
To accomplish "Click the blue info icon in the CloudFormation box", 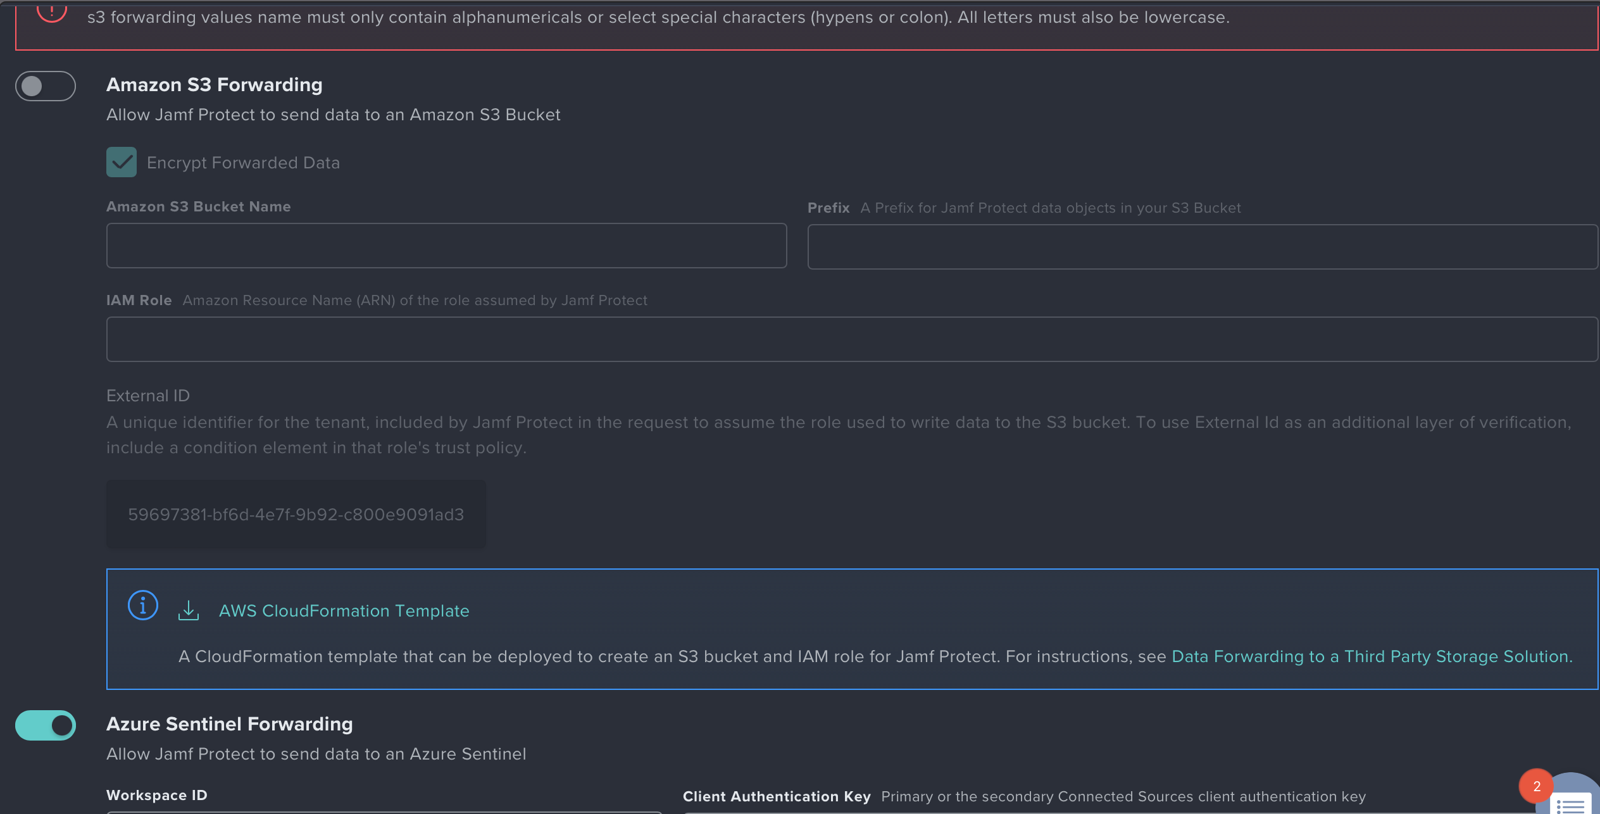I will 143,605.
